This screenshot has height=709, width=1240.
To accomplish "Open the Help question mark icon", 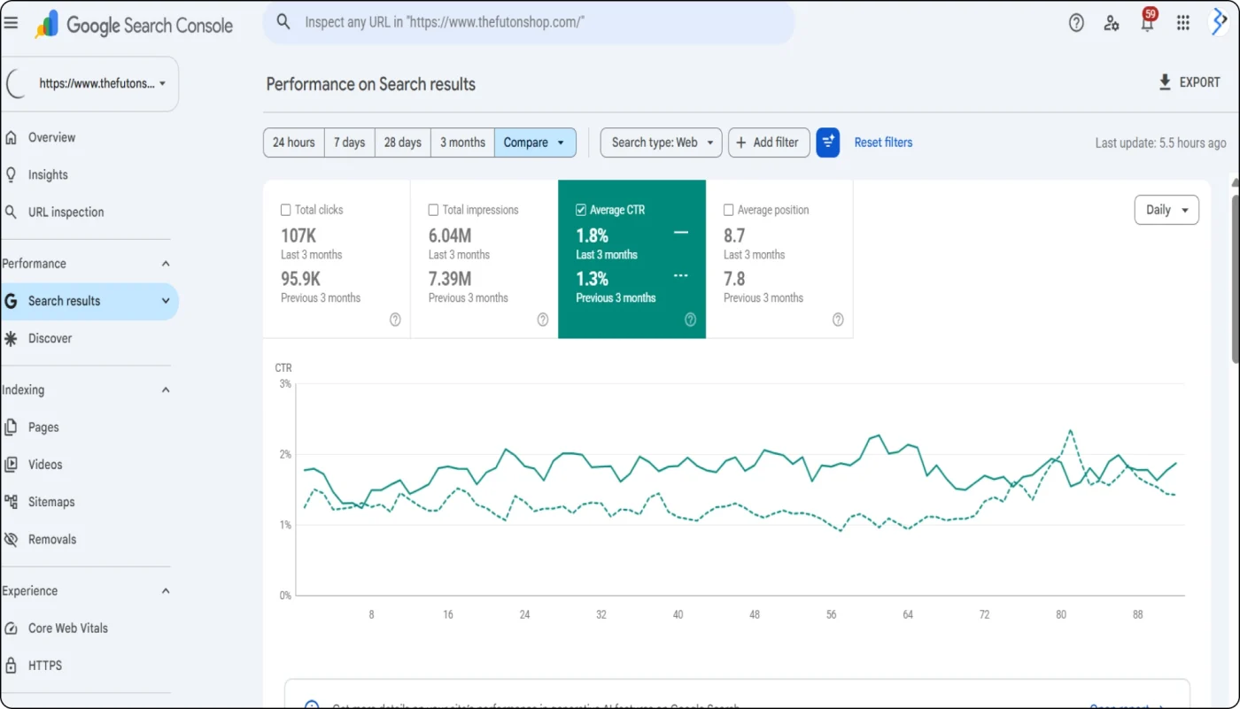I will pos(1076,23).
